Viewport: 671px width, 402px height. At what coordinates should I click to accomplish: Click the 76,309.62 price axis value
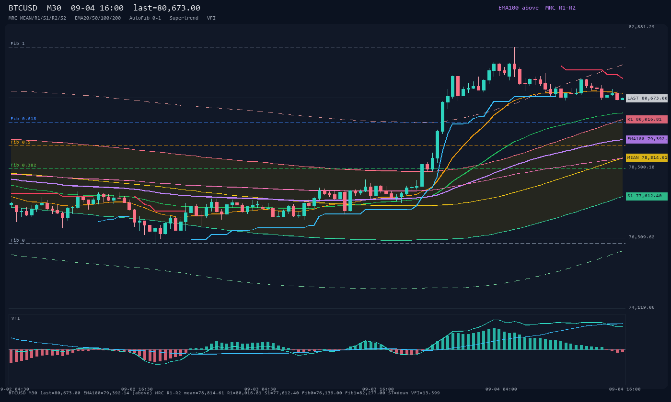[x=641, y=237]
